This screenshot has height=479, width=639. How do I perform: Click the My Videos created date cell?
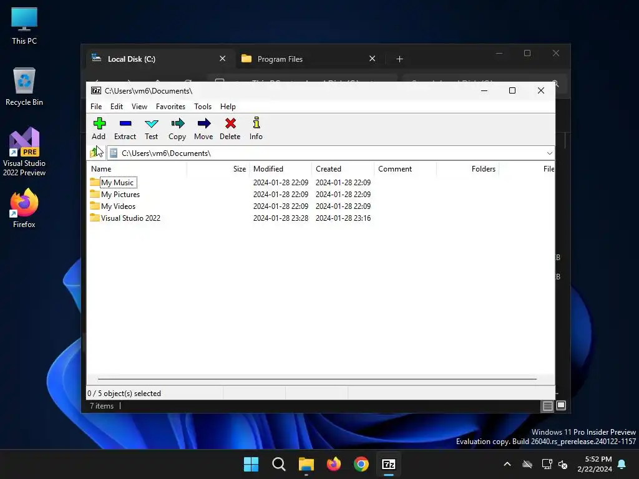[x=343, y=206]
